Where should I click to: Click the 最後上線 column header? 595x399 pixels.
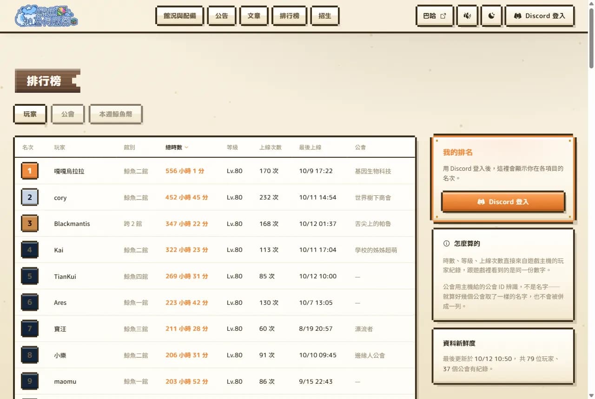(x=310, y=148)
